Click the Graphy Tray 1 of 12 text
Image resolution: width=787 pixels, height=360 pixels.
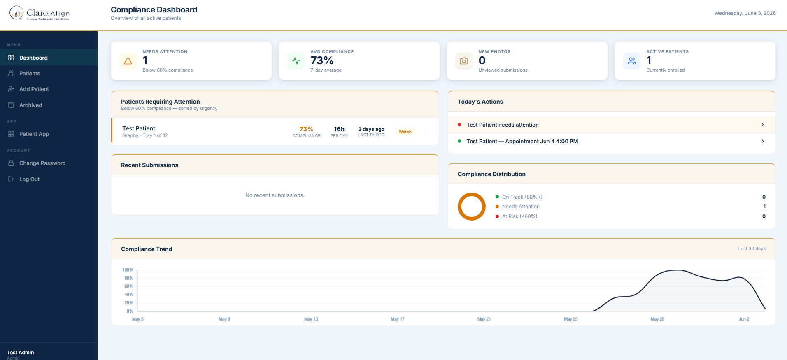click(145, 135)
